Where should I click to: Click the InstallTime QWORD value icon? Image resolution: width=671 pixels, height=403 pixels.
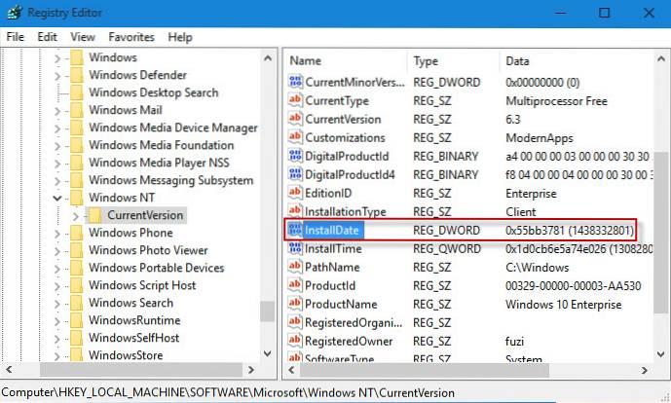tap(296, 249)
